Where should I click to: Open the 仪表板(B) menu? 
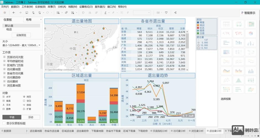[40, 7]
